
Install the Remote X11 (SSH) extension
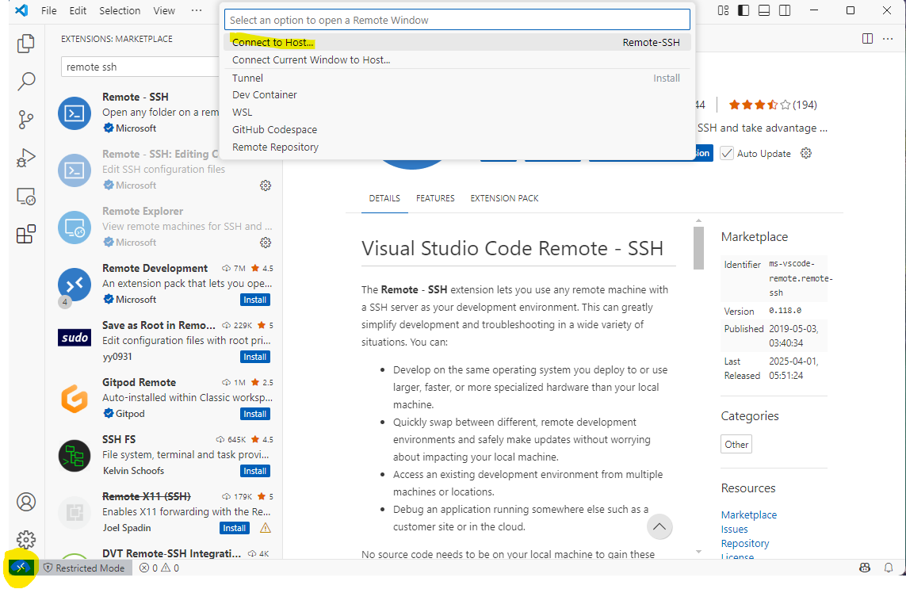tap(235, 528)
